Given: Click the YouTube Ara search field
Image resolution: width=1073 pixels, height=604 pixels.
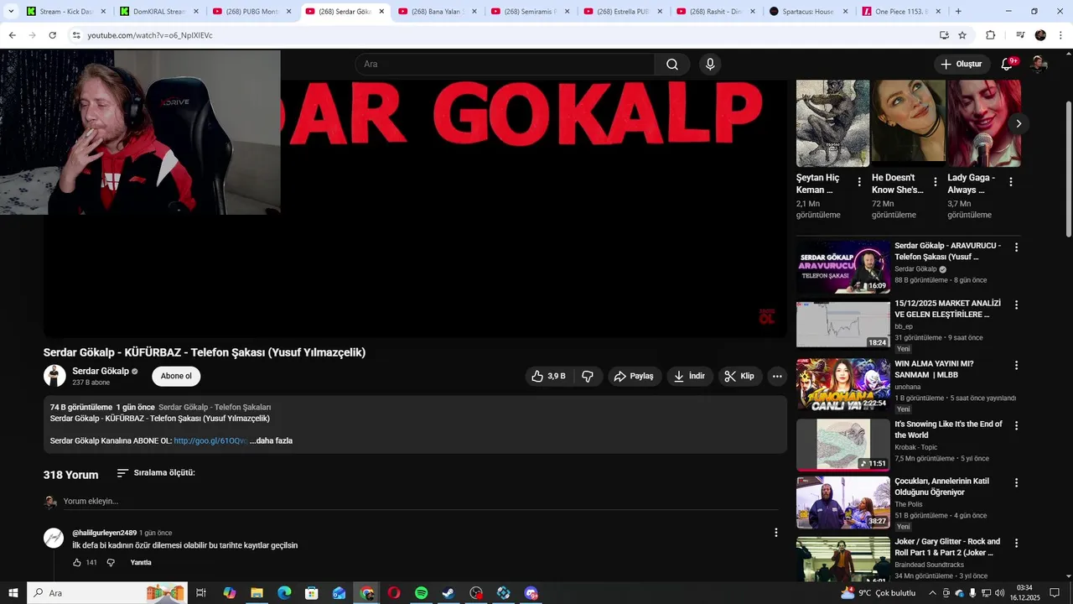Looking at the screenshot, I should (x=505, y=65).
